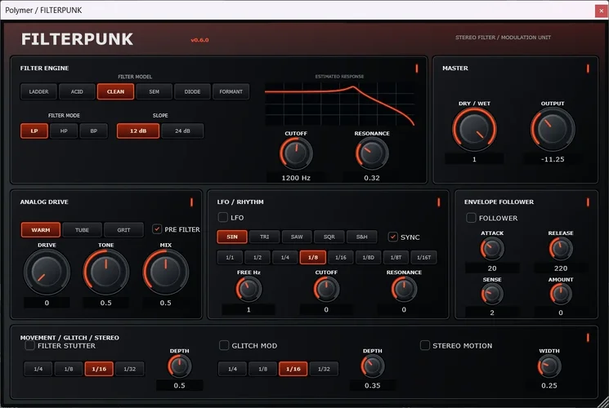Set LFO rate to 1/8D

pyautogui.click(x=368, y=257)
